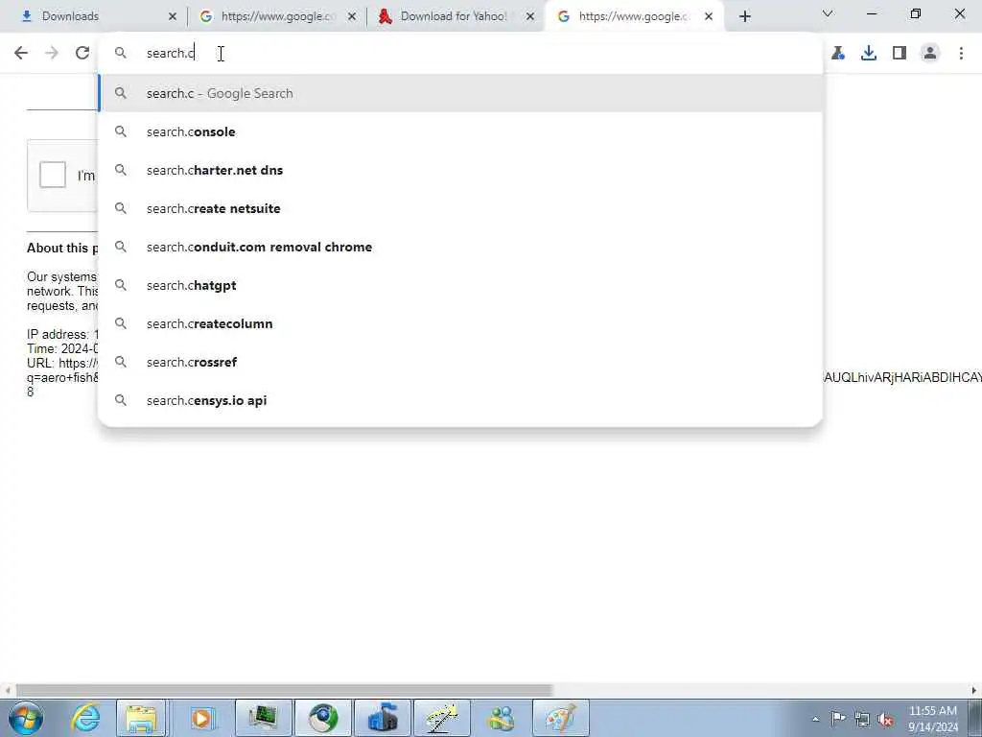Close the first google.com tab
The height and width of the screenshot is (737, 982).
[x=352, y=17]
